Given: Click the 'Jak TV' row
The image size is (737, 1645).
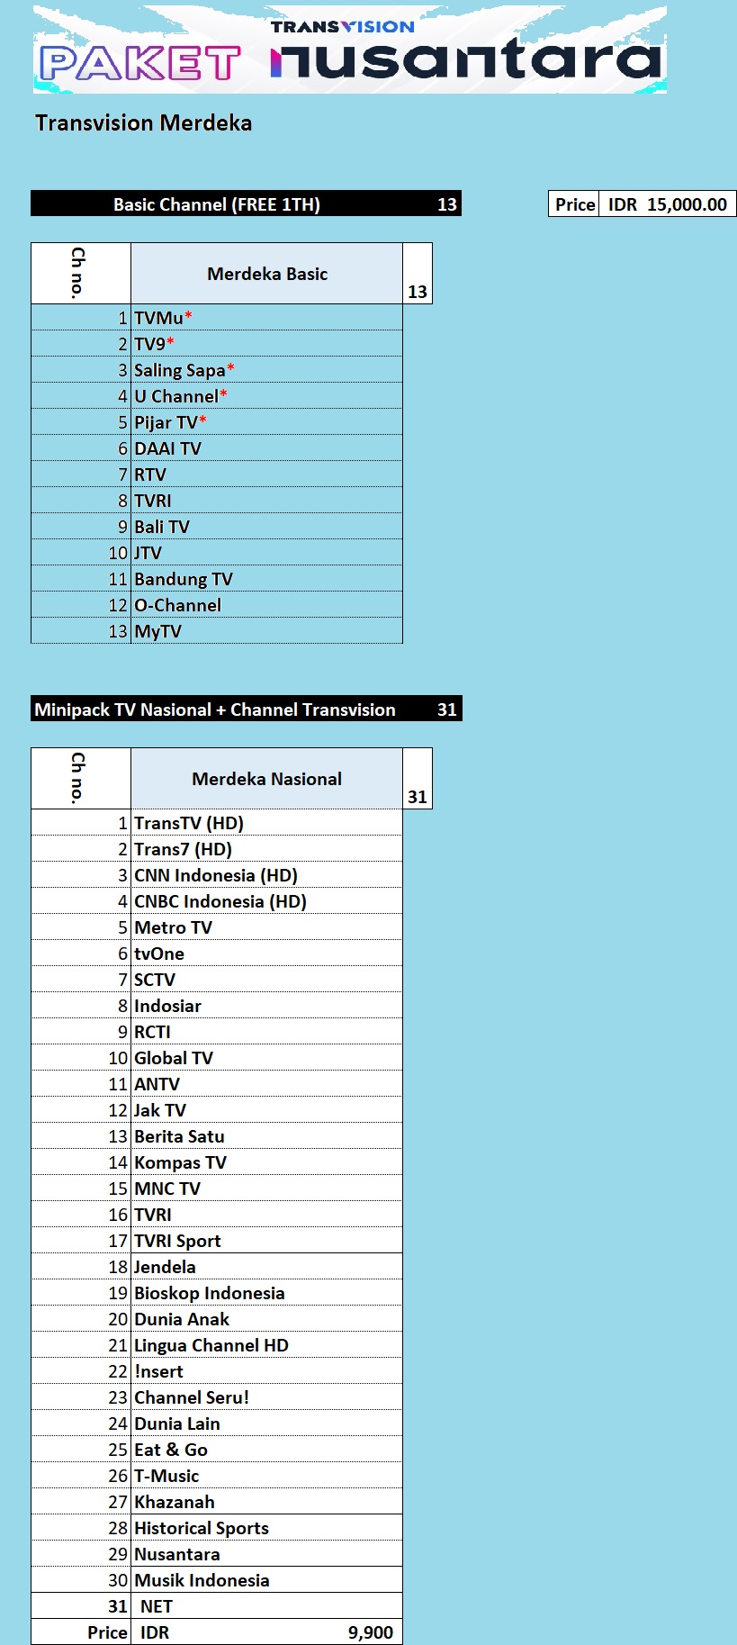Looking at the screenshot, I should pos(217,1109).
